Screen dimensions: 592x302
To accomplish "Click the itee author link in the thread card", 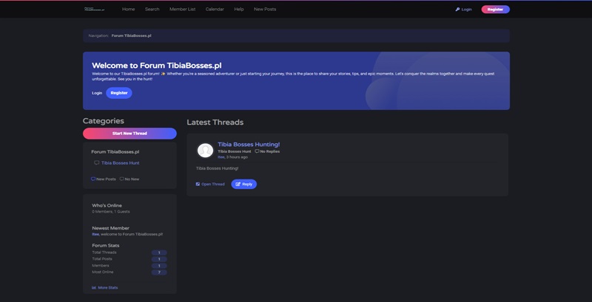I will (x=221, y=157).
